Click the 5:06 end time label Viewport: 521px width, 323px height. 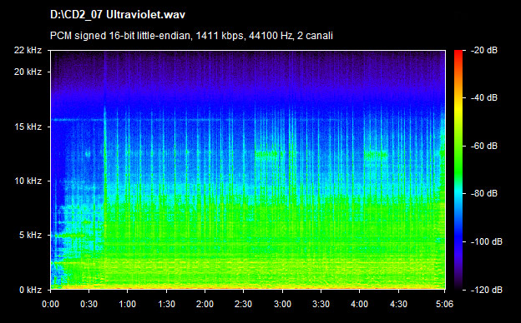click(x=444, y=304)
